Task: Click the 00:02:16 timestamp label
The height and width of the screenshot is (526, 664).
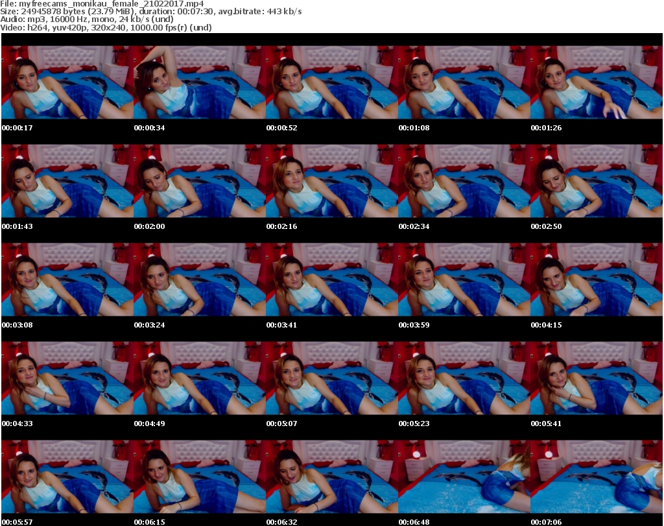Action: click(x=281, y=226)
